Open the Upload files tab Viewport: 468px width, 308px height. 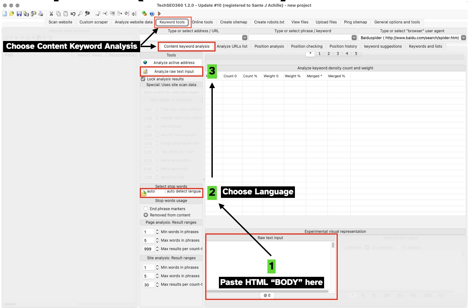click(326, 22)
